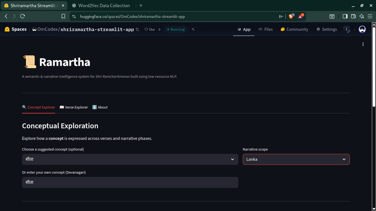Viewport: 376px width, 211px height.
Task: Click the Narrative scope label
Action: (255, 149)
